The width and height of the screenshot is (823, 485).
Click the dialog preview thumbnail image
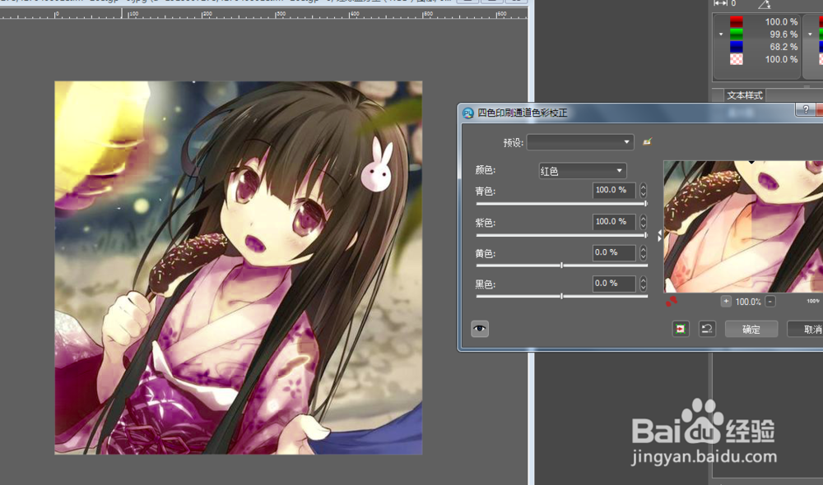click(x=743, y=227)
